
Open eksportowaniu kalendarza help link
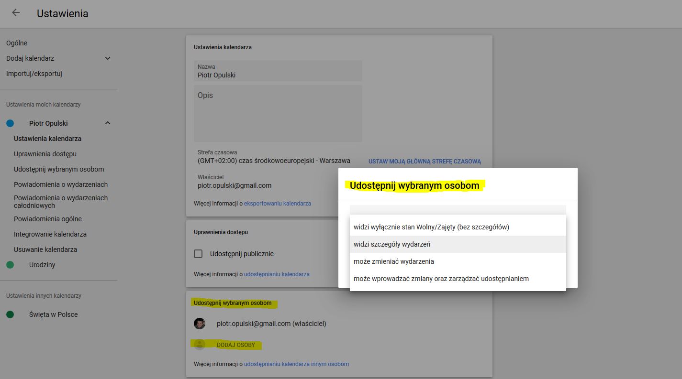tap(278, 204)
